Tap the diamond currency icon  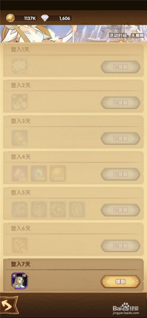tap(45, 18)
